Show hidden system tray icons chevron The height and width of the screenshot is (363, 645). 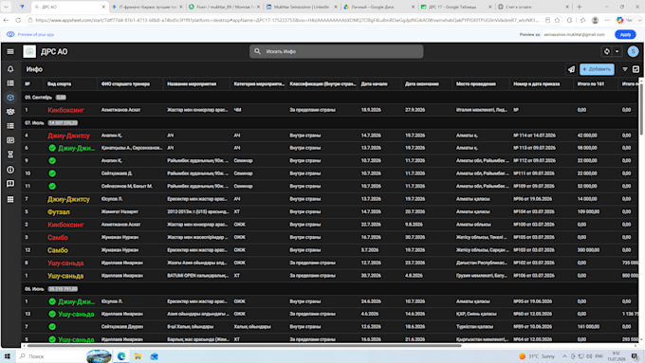tap(564, 356)
